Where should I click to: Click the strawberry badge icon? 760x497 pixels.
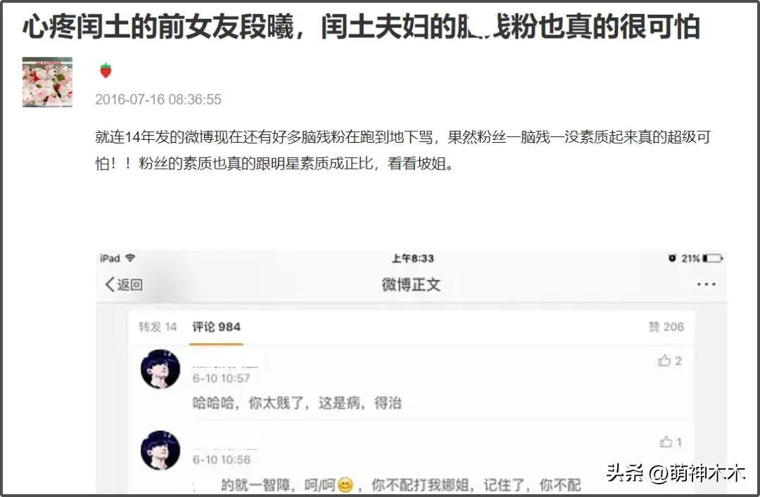pyautogui.click(x=106, y=71)
